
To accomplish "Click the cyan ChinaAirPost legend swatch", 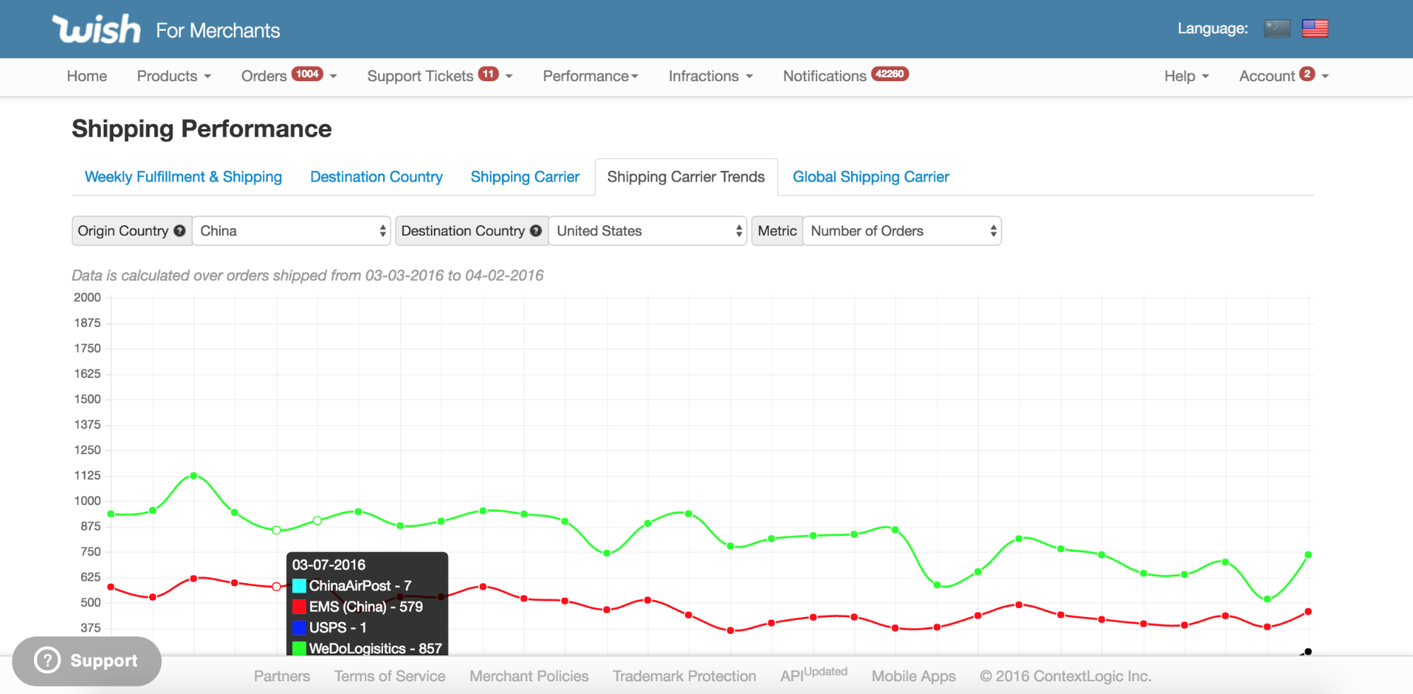I will 299,586.
